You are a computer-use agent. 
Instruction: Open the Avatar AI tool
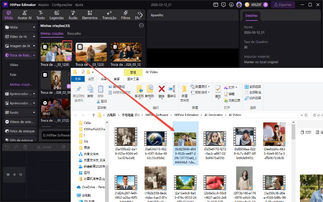coord(25,15)
